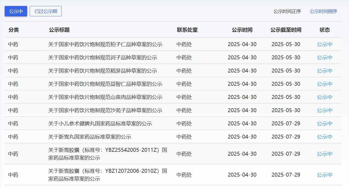Switch to the 已过公示期 tab
Image resolution: width=349 pixels, height=188 pixels.
[46, 11]
